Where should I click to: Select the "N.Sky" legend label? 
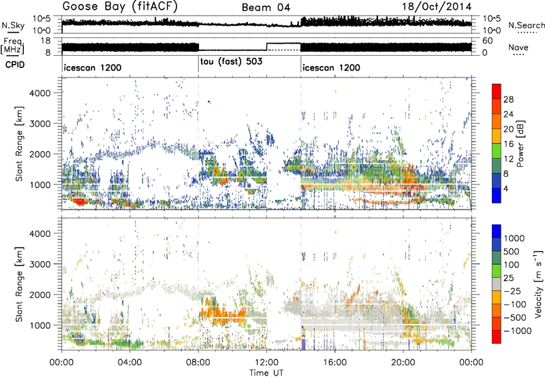13,25
